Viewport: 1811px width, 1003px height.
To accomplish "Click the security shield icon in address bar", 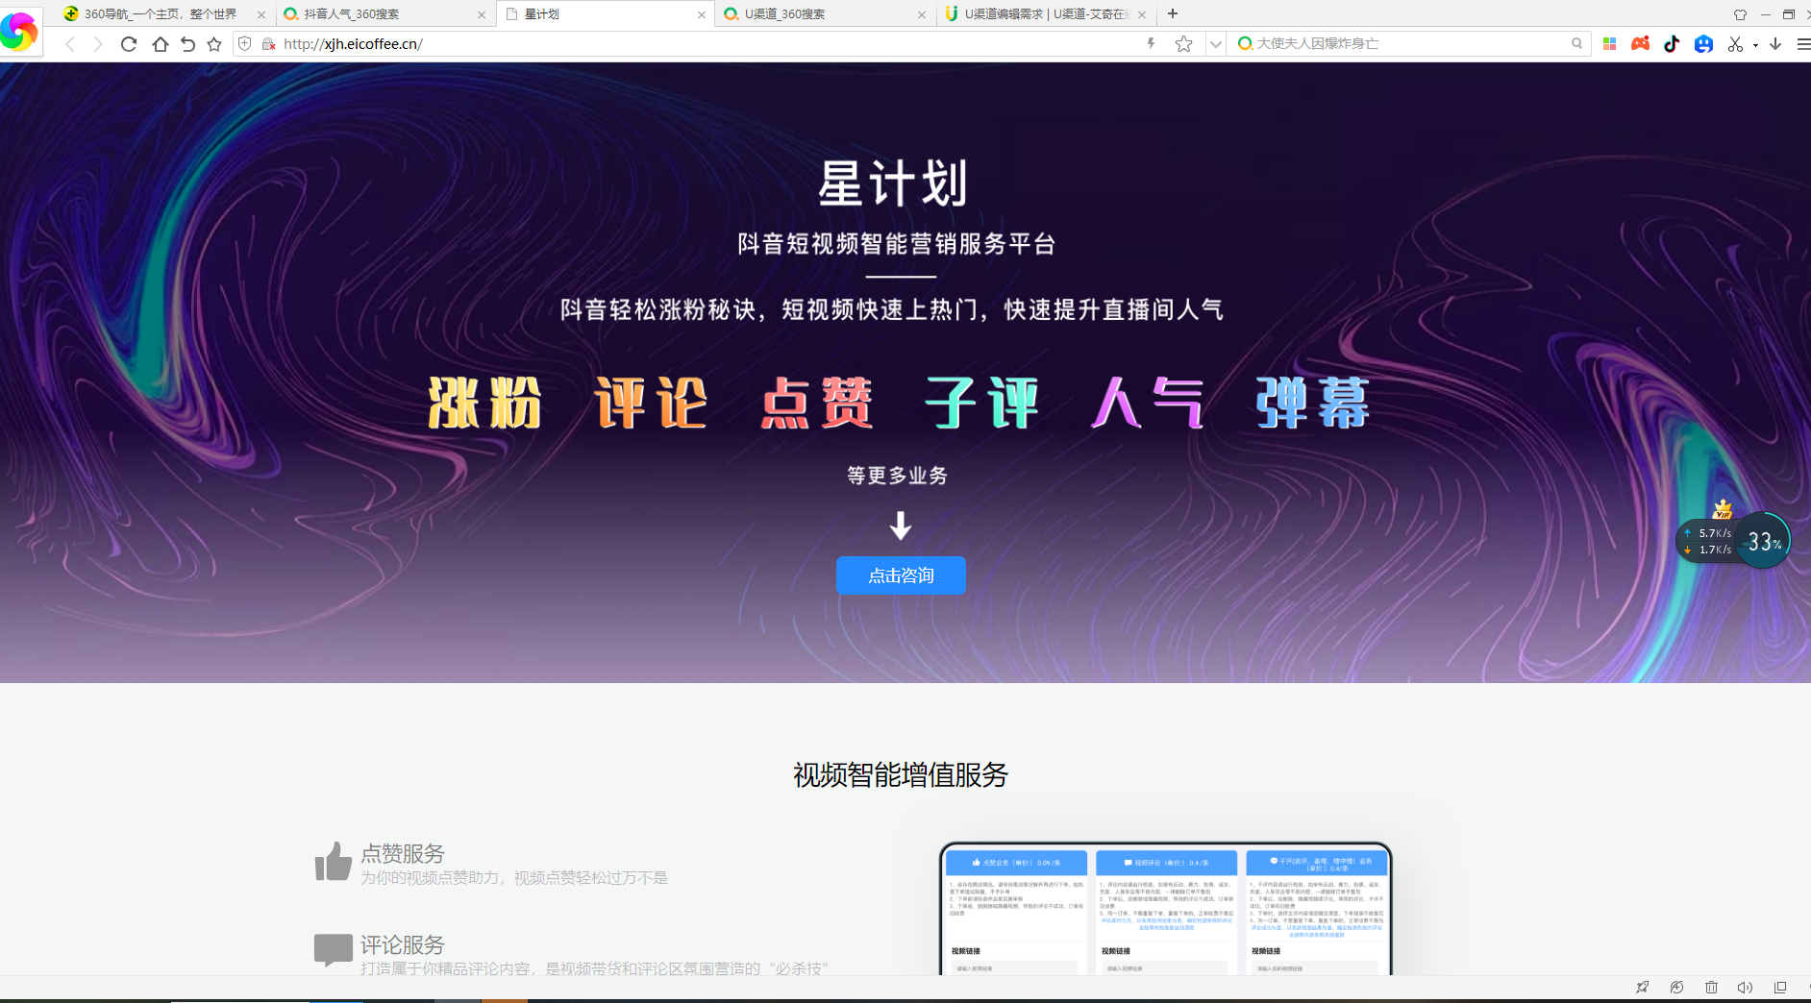I will pyautogui.click(x=245, y=44).
